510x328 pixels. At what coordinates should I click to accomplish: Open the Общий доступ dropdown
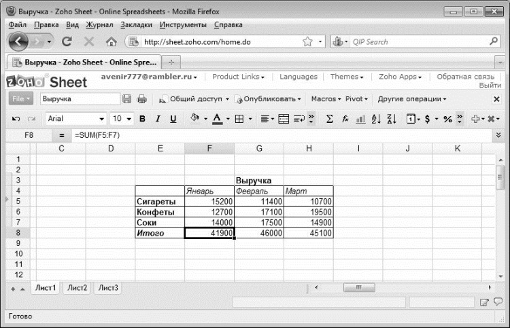194,98
